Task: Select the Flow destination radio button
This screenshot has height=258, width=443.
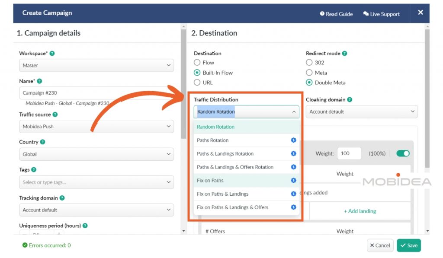Action: (x=197, y=63)
